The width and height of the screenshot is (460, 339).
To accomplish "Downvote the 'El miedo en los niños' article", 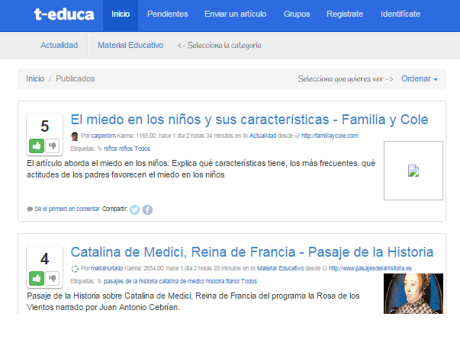I will [x=53, y=146].
